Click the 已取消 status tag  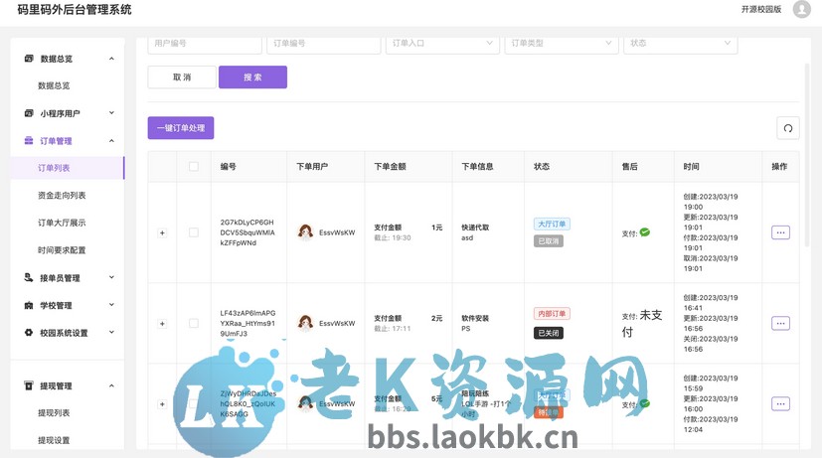(x=549, y=241)
